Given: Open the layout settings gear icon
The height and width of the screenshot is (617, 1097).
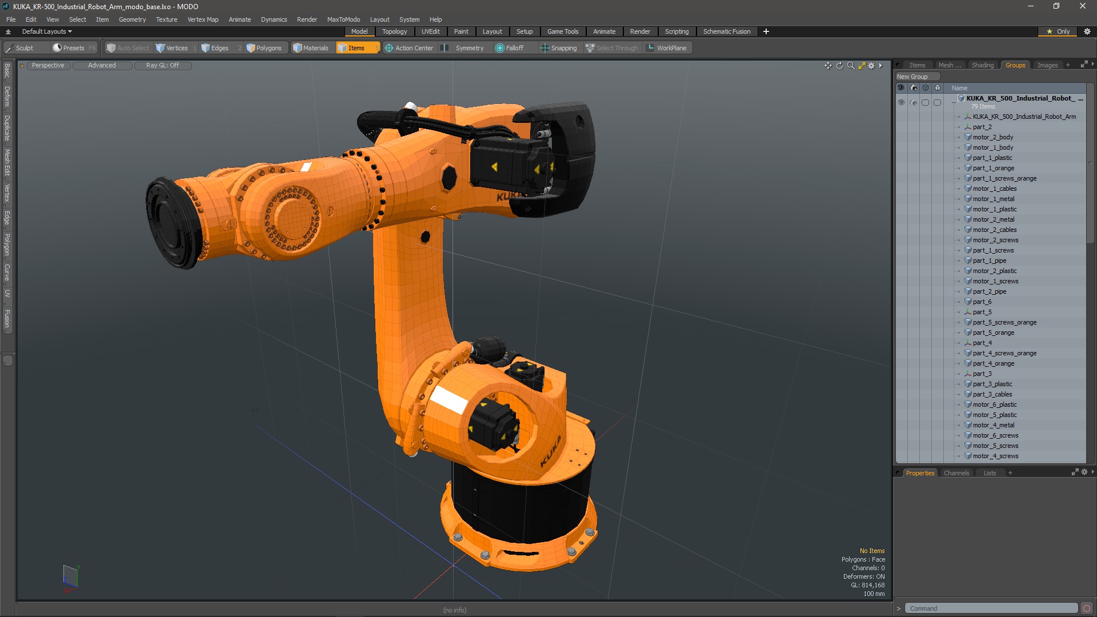Looking at the screenshot, I should click(1087, 31).
